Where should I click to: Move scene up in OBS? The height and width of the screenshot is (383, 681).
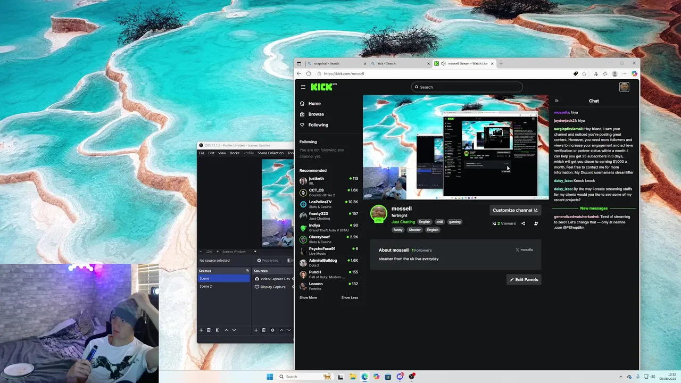[226, 330]
